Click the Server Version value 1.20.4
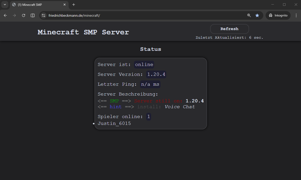 click(156, 74)
